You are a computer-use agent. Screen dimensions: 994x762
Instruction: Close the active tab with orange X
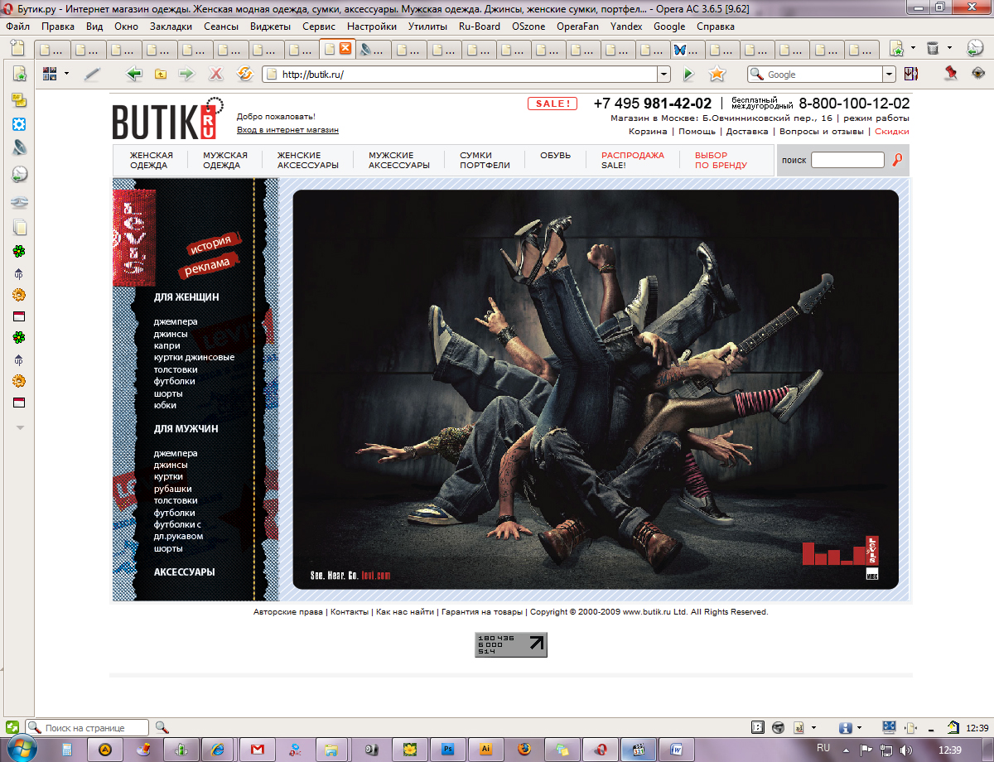click(x=345, y=48)
